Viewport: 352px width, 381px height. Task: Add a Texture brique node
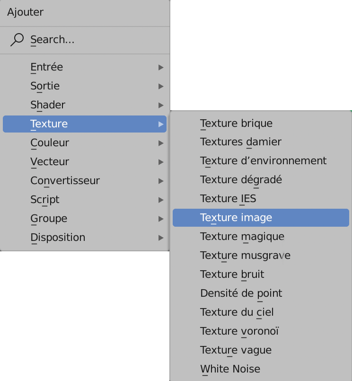pos(236,124)
